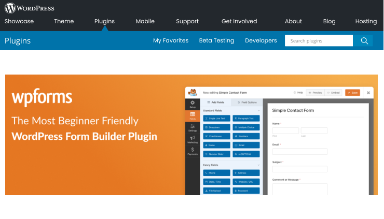Add a Name field button
Viewport: 384px width, 219px height.
click(x=217, y=145)
